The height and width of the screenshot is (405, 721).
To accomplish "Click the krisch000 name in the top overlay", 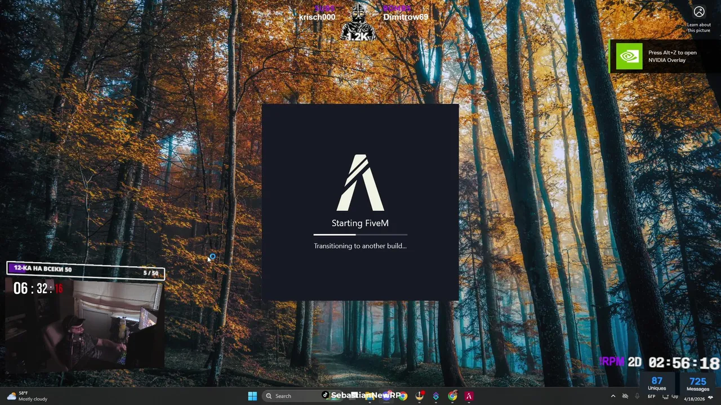I will pos(317,17).
